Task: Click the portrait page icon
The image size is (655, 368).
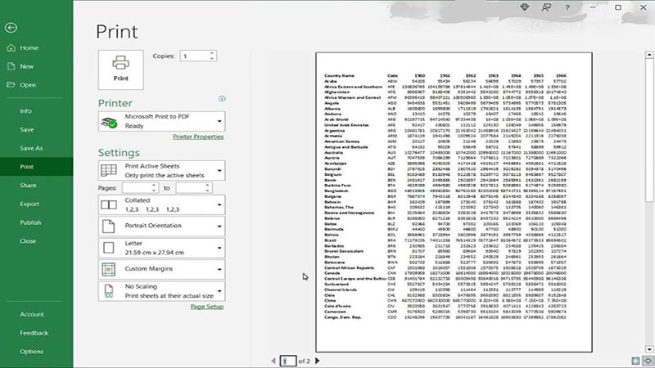Action: 109,227
